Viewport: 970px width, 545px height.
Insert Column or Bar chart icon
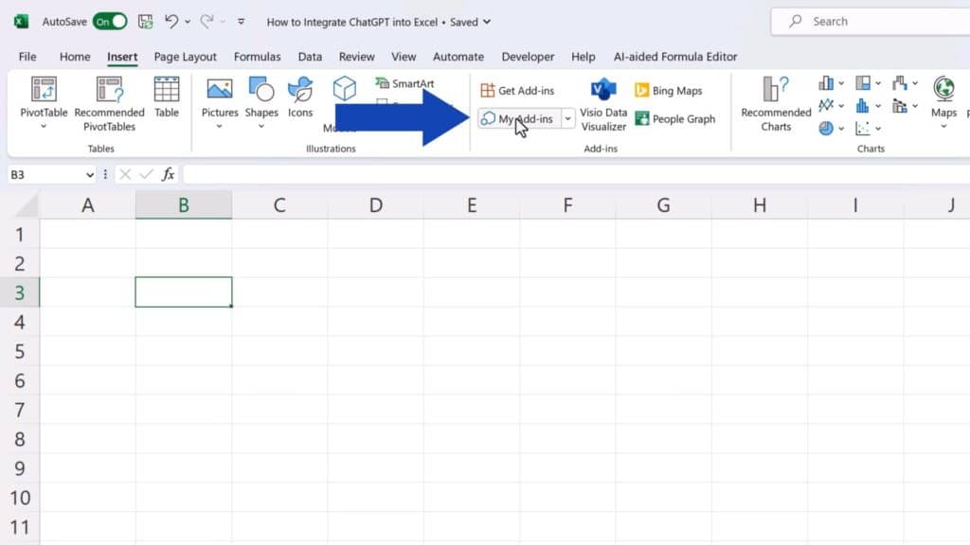(x=826, y=83)
